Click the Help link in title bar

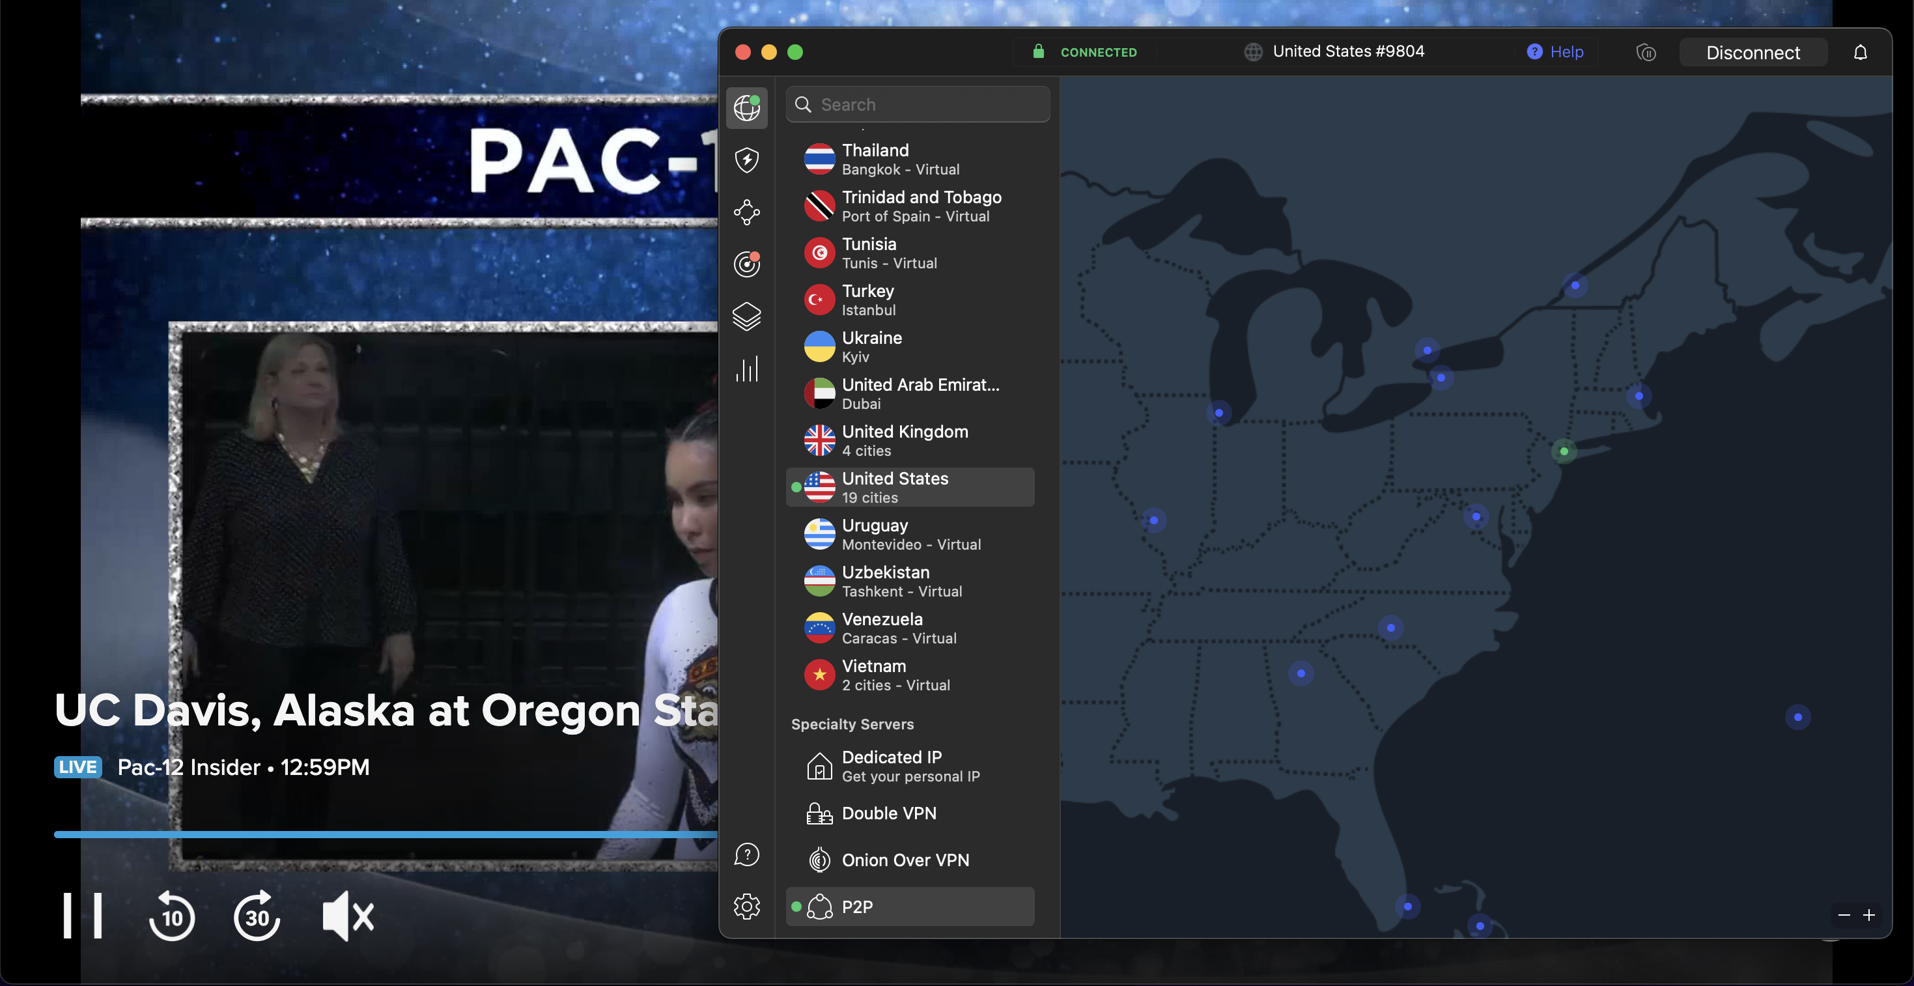click(x=1555, y=52)
